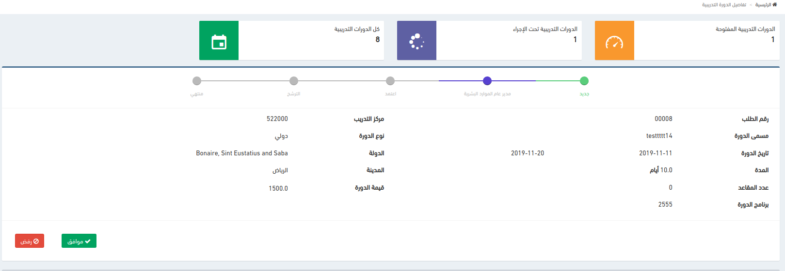Click the الترشح stage circle

click(294, 81)
